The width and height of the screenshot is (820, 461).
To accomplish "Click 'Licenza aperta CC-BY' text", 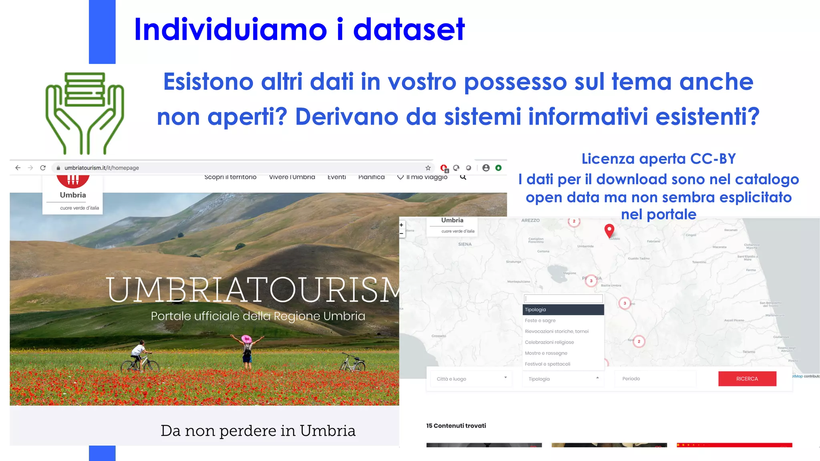I will 659,159.
